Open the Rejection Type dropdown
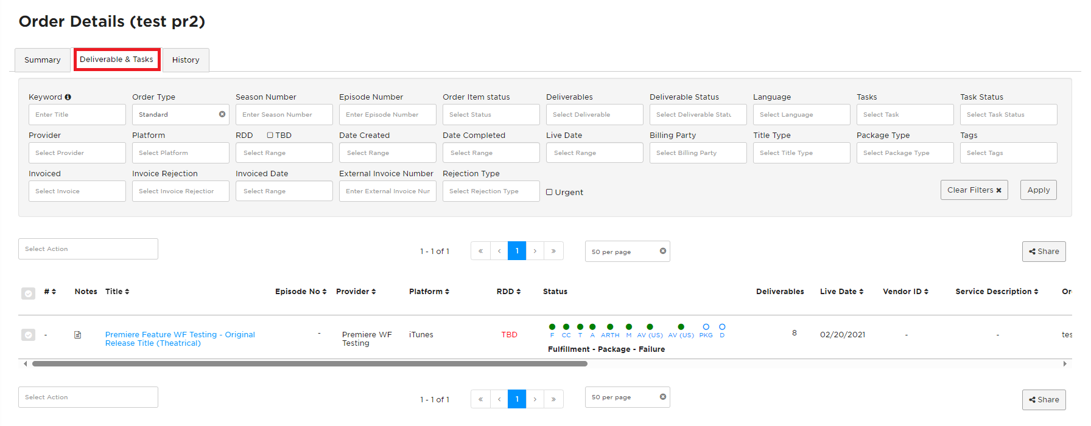 coord(491,191)
